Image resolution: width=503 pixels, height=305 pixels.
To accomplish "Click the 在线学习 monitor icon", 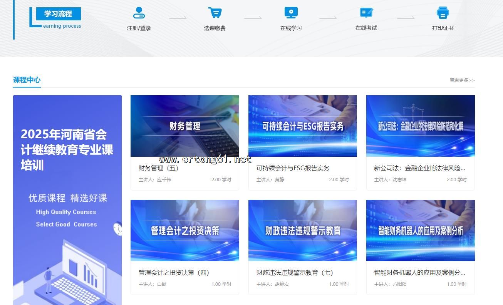I will click(x=291, y=13).
